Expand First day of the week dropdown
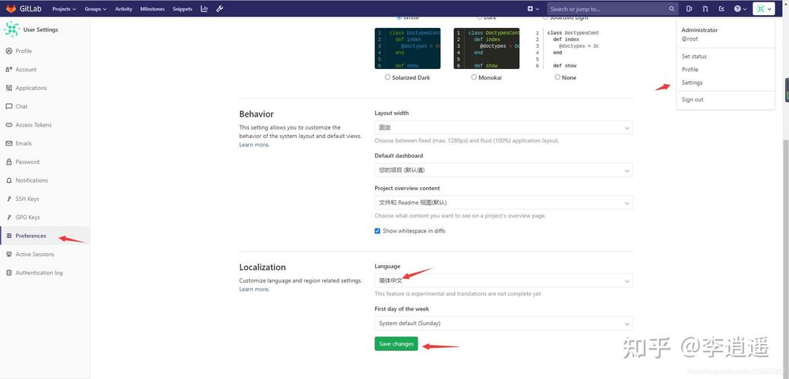The width and height of the screenshot is (789, 379). pos(503,324)
